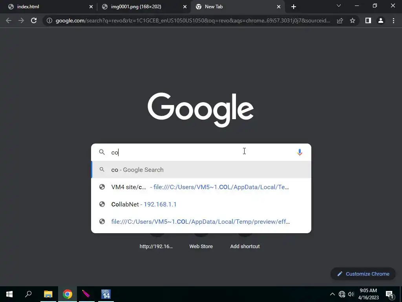Click globe icon beside CollabNet suggestion

pyautogui.click(x=102, y=204)
